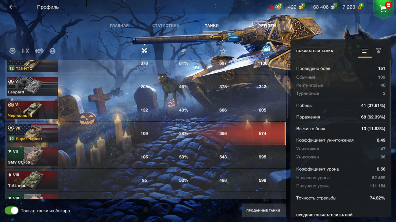Click SMV CC-56 win rate 53%
396x222 pixels.
183,157
